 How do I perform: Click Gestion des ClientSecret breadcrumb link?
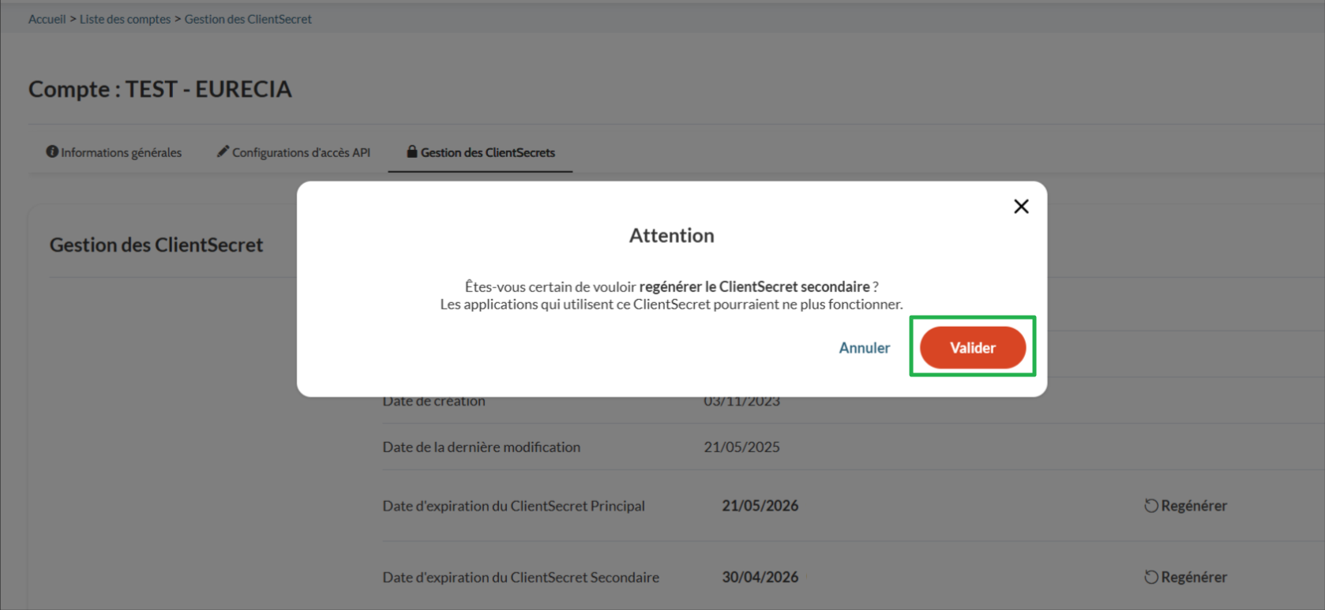tap(248, 19)
